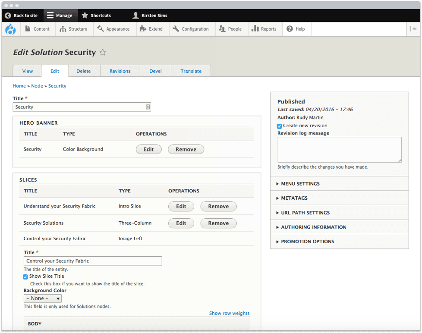Screen dimensions: 422x333
Task: Click the icon inside the Title field
Action: 148,107
